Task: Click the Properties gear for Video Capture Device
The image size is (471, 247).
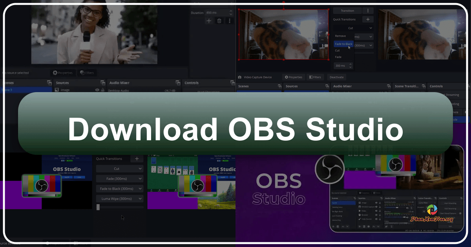Action: pos(294,77)
